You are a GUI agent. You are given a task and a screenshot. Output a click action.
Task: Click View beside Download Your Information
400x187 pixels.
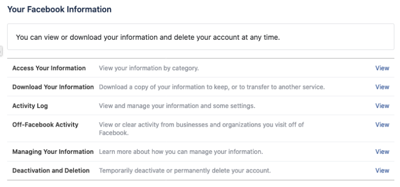[x=382, y=87]
